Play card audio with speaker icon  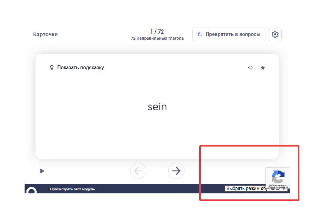(x=250, y=68)
